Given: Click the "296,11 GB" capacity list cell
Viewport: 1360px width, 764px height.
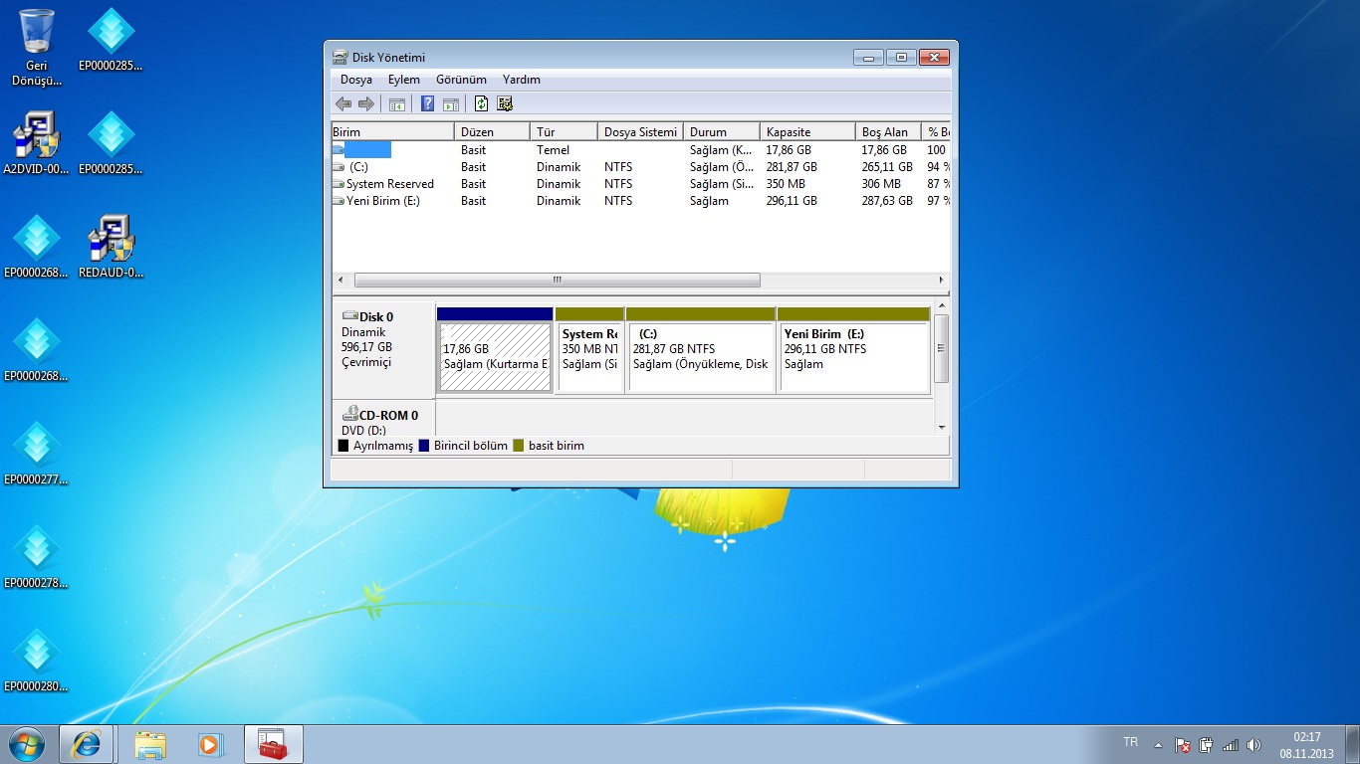Looking at the screenshot, I should click(792, 201).
